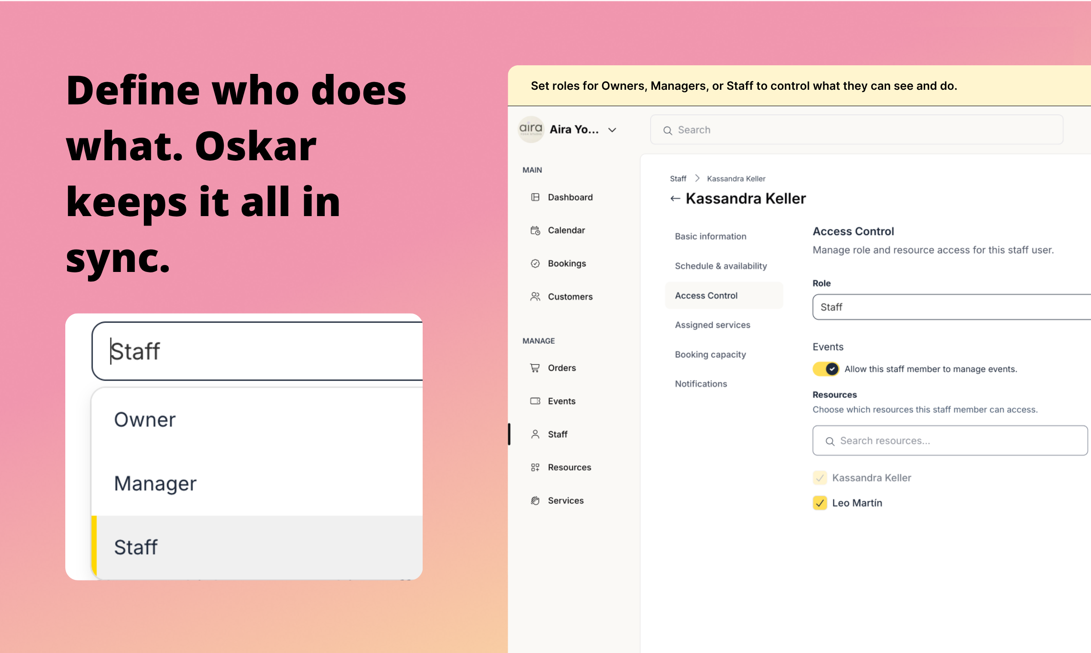Click Staff in the breadcrumb trail

(x=677, y=178)
